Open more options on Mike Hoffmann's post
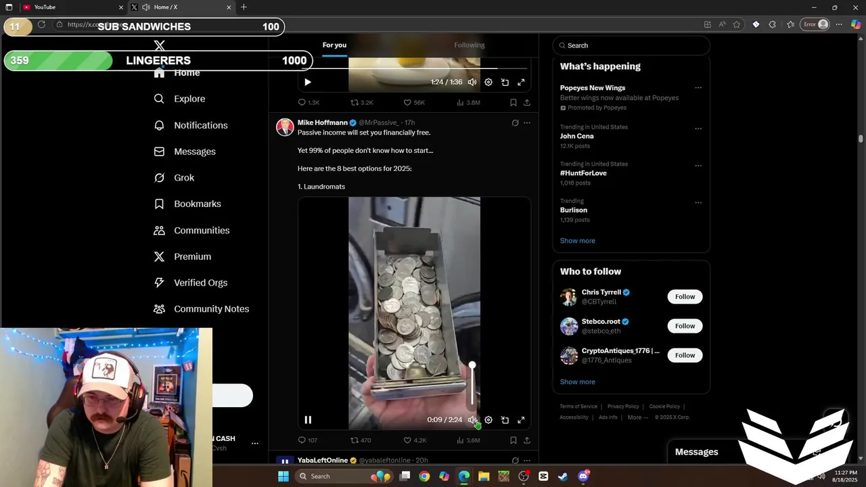Screen dimensions: 866x487 point(527,123)
